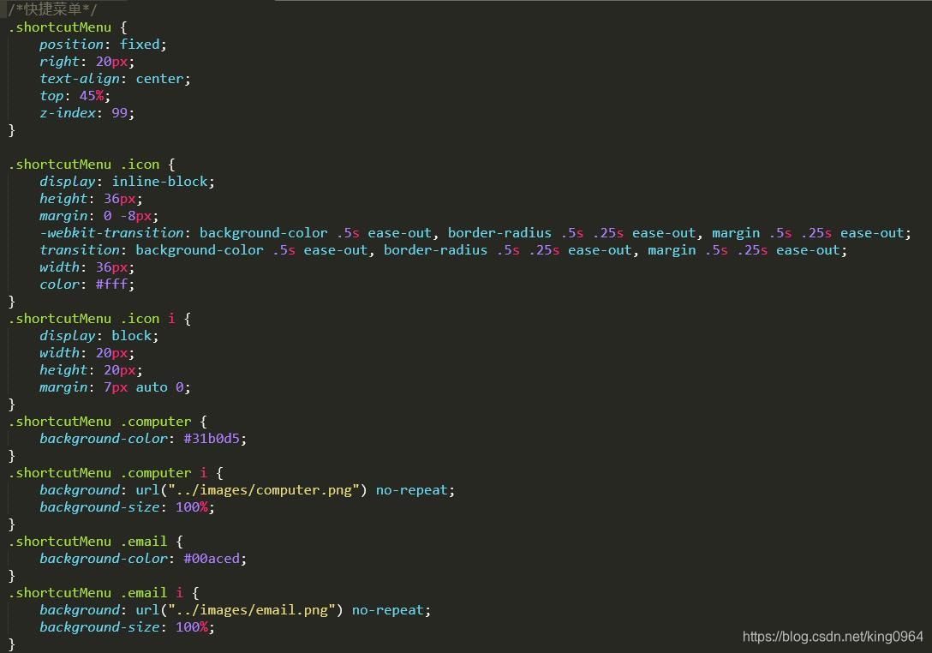
Task: Click the "../images/email.png" url string
Action: point(252,610)
